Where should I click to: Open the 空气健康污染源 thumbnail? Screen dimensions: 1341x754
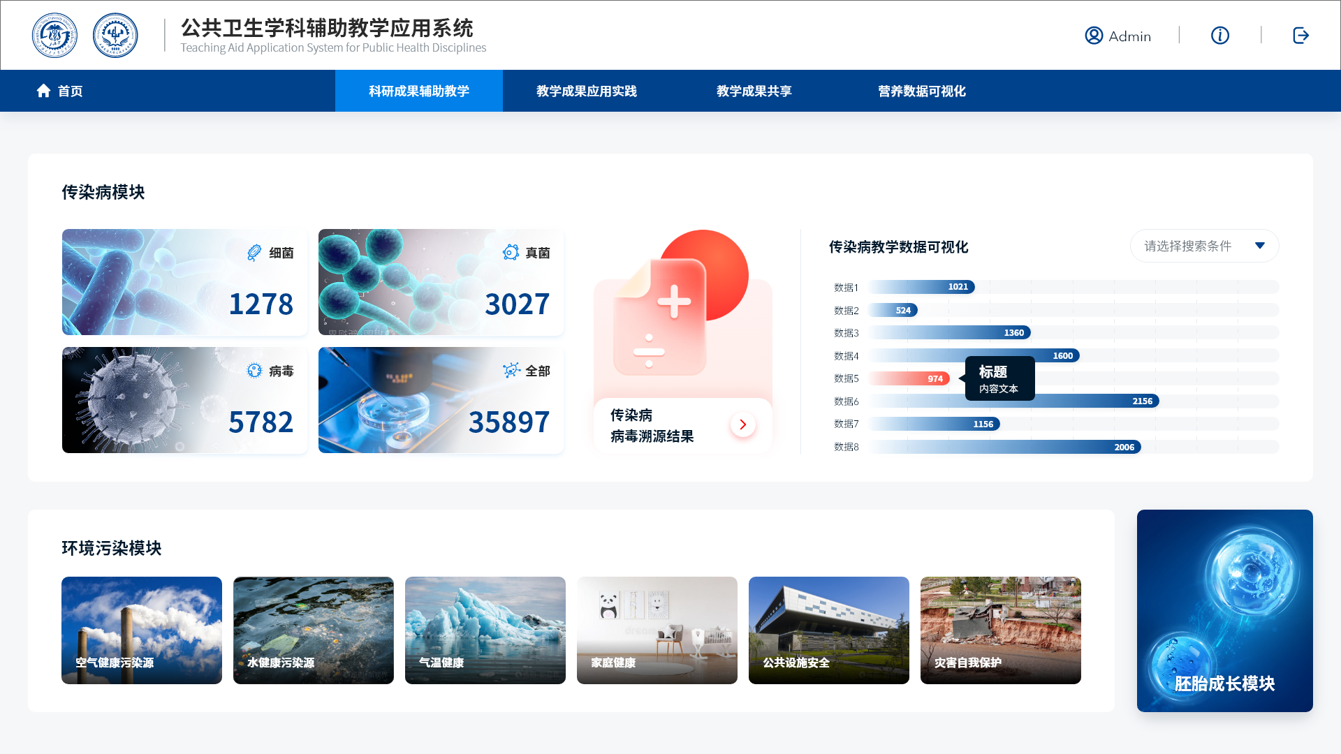(x=142, y=630)
